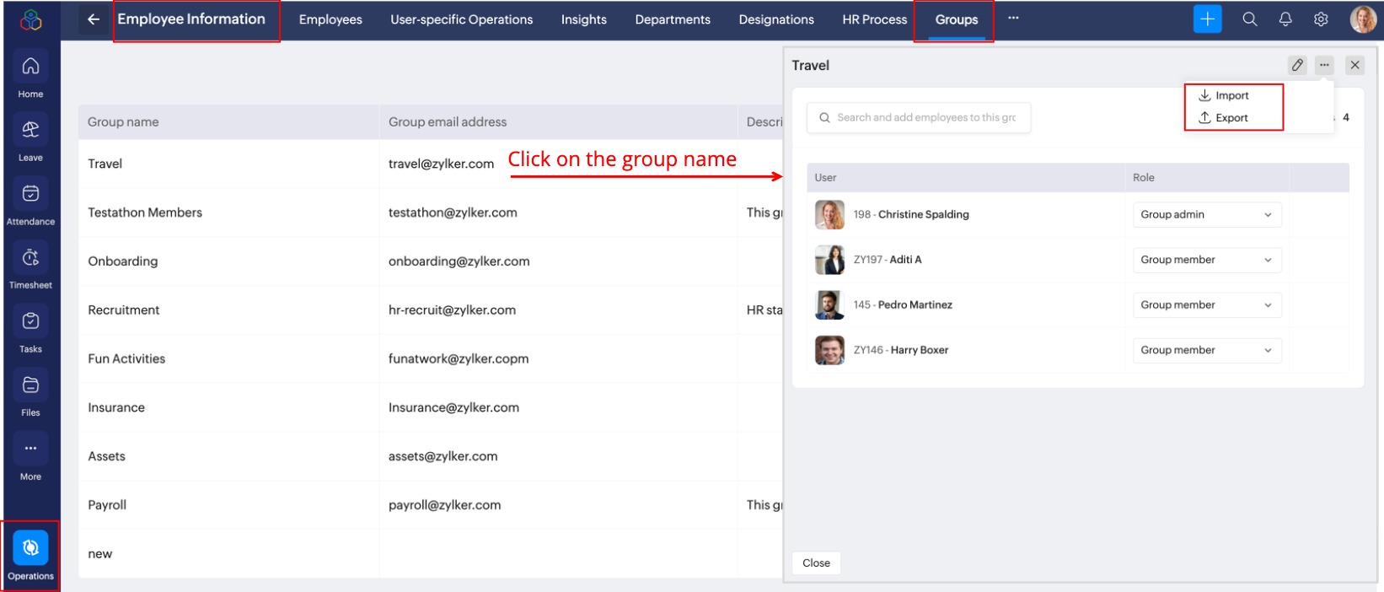Click the notifications bell icon
This screenshot has width=1384, height=592.
[1285, 19]
